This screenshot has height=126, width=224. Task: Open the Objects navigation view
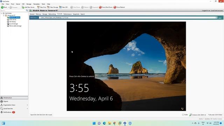click(x=14, y=101)
